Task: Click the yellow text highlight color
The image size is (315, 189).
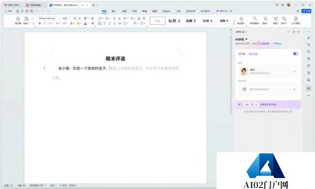Action: coord(78,24)
